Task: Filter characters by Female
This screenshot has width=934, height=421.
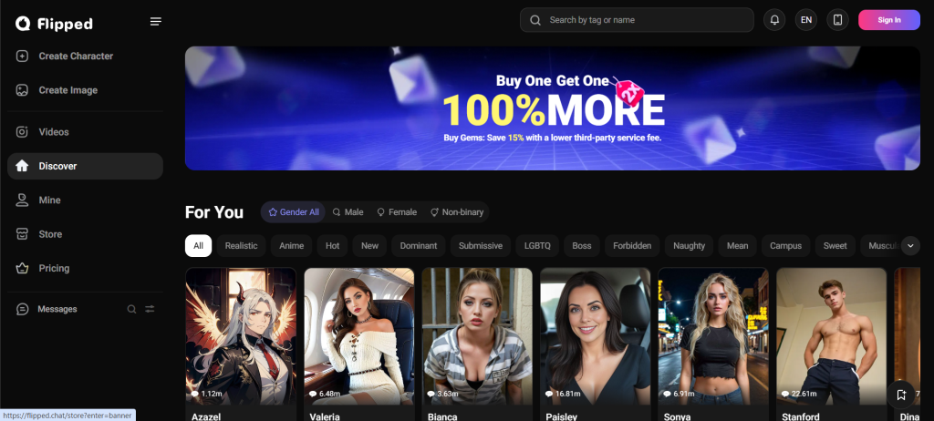Action: pyautogui.click(x=397, y=212)
